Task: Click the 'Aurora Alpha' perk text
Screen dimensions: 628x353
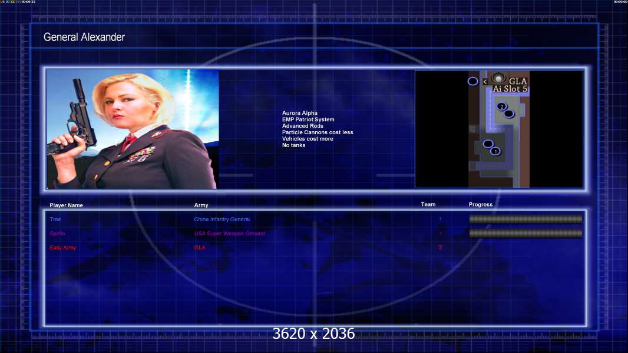Action: 300,113
